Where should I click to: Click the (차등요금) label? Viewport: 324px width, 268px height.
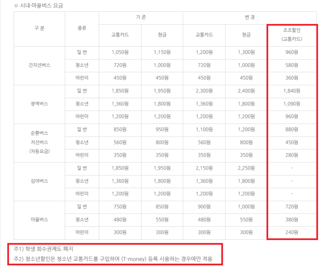click(39, 151)
